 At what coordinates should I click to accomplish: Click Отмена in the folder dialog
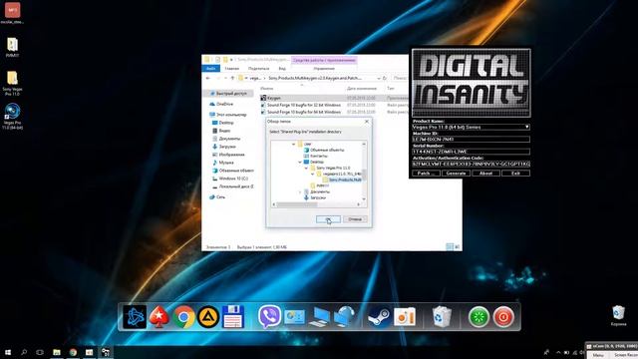355,219
